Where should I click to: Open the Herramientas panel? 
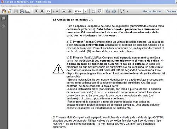[x=152, y=11]
